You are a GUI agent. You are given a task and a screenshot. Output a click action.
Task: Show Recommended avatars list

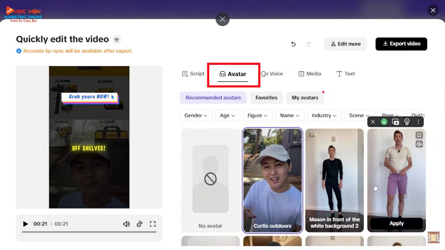(213, 98)
